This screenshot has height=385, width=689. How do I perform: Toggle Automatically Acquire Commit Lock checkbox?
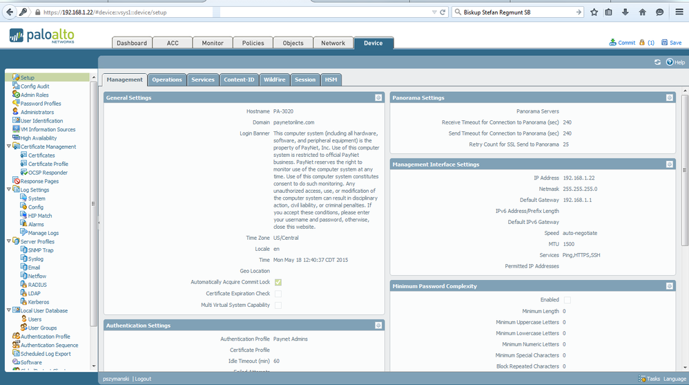tap(278, 282)
